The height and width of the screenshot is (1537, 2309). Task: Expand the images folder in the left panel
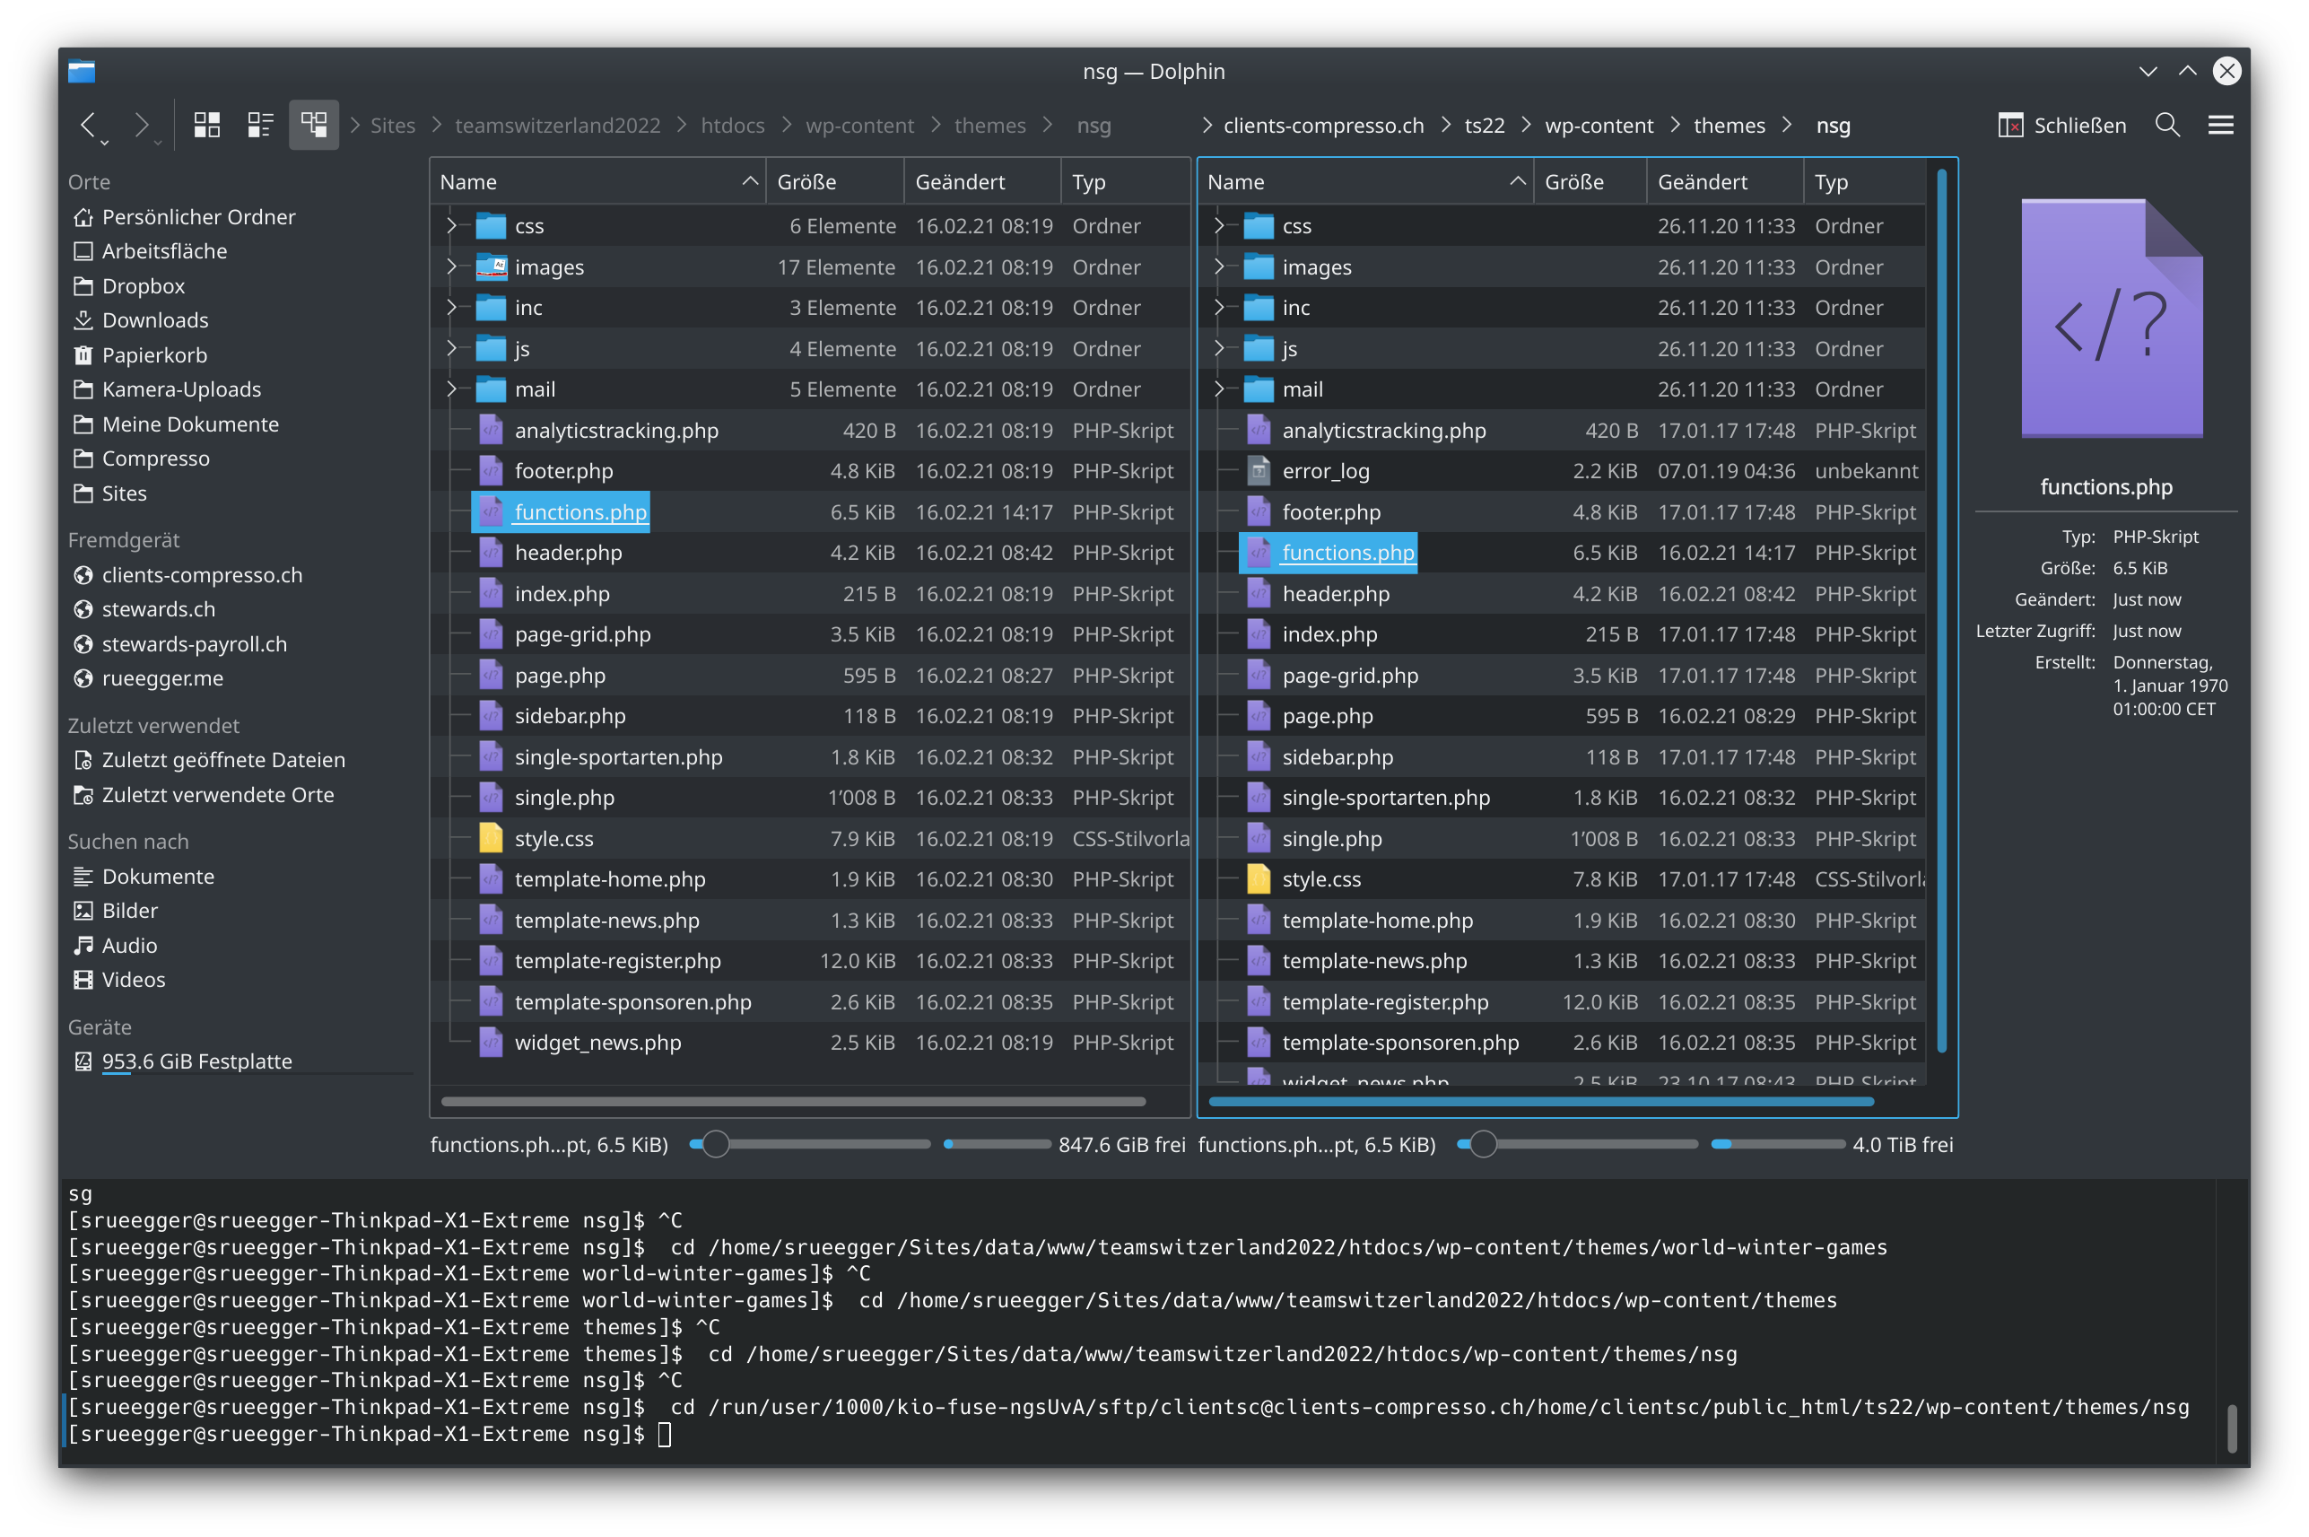coord(452,266)
